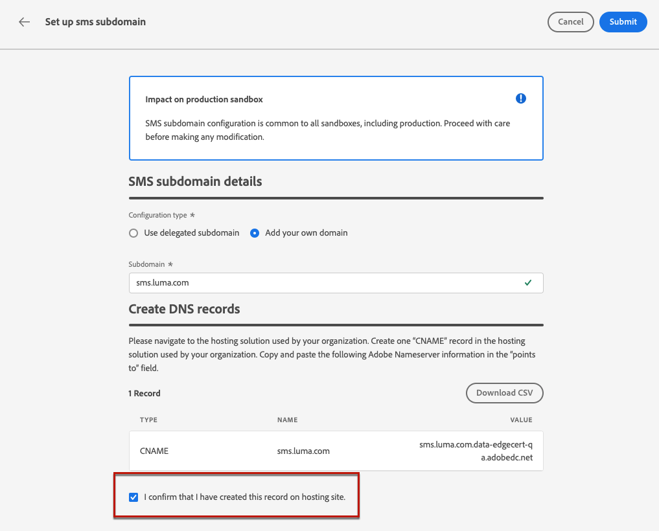Select the Add your own domain radio
659x531 pixels.
pos(255,233)
